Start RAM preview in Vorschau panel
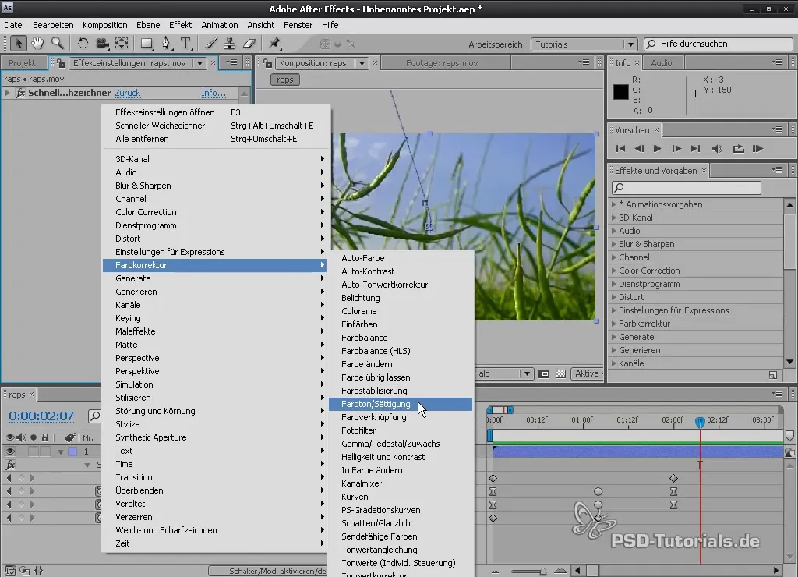This screenshot has height=577, width=798. click(x=757, y=149)
